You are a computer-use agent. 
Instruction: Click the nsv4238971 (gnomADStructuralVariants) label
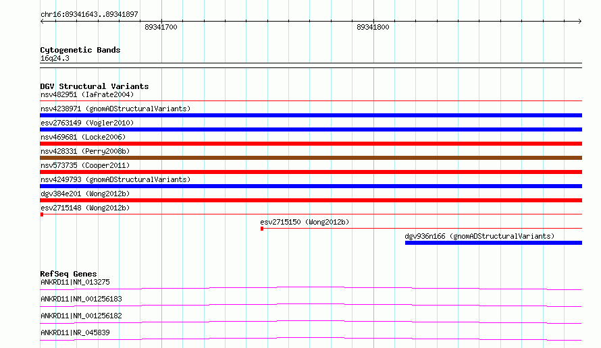pyautogui.click(x=115, y=109)
